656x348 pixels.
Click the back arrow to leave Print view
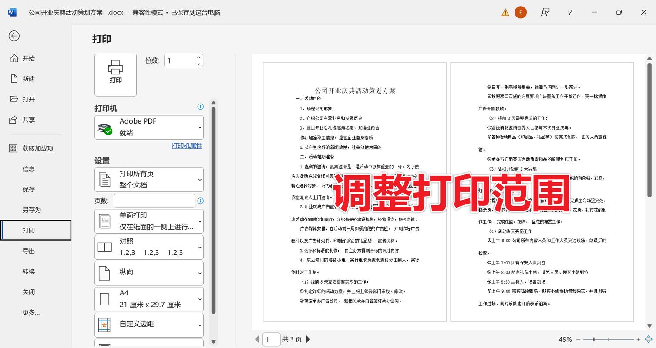pyautogui.click(x=14, y=36)
